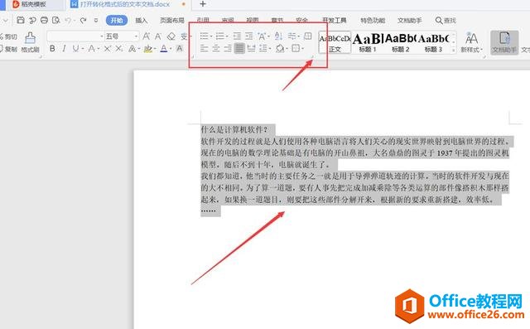This screenshot has width=530, height=329.
Task: Click the 新样式 button
Action: [x=471, y=42]
